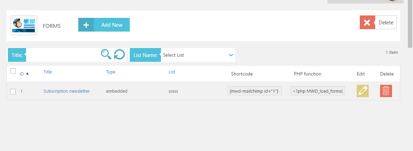413x151 pixels.
Task: Click the Mailchimp forms logo icon
Action: point(24,25)
